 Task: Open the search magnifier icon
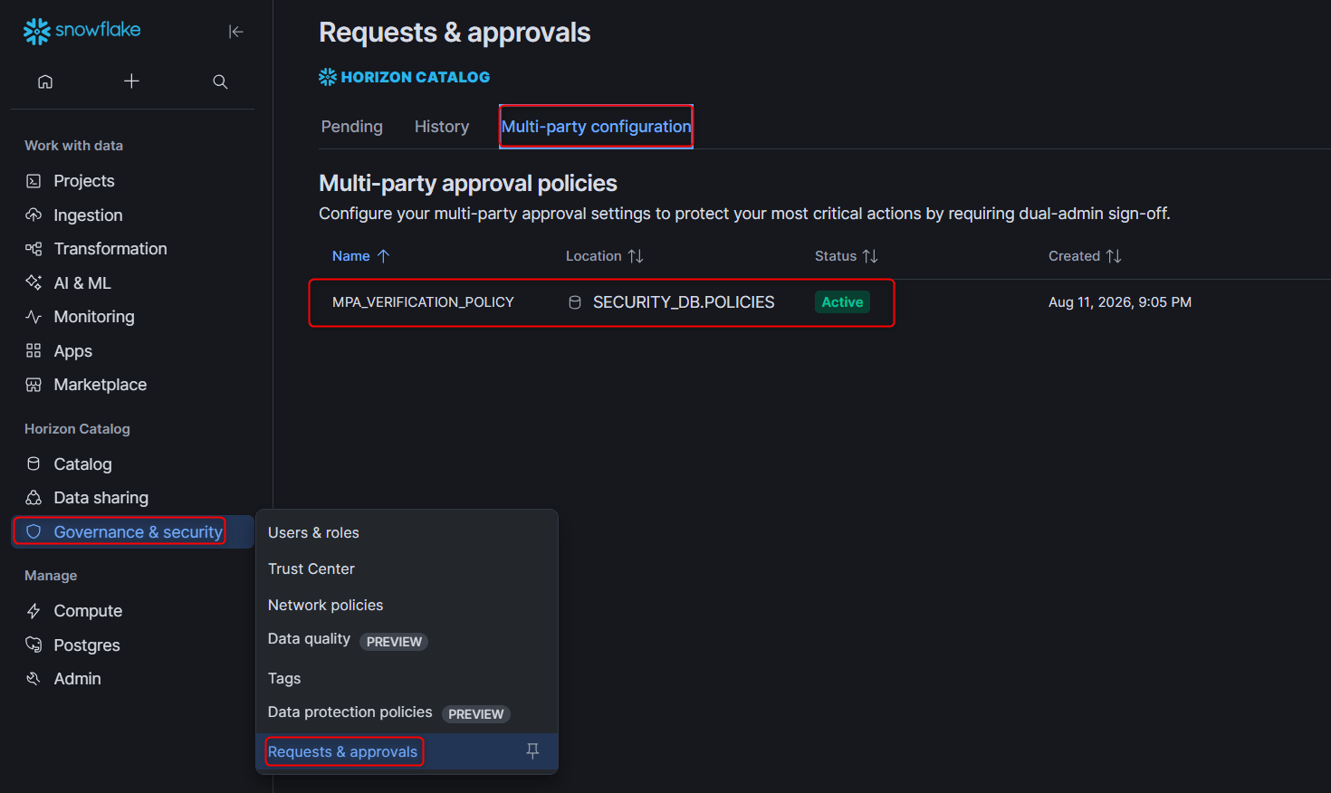(220, 81)
